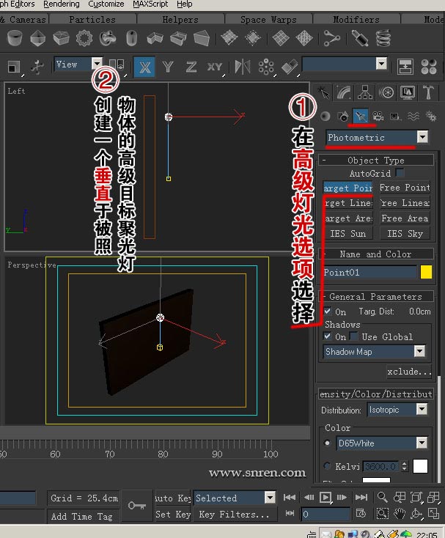Viewport: 445px width, 538px height.
Task: Toggle the AutoGrid checkbox
Action: [400, 174]
